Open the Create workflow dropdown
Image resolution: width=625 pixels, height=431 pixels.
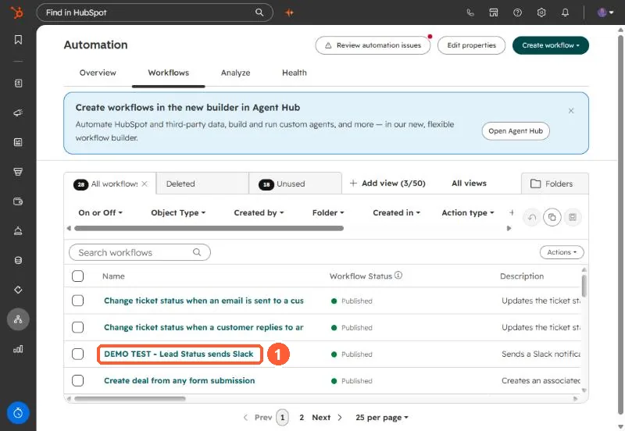[x=551, y=45]
